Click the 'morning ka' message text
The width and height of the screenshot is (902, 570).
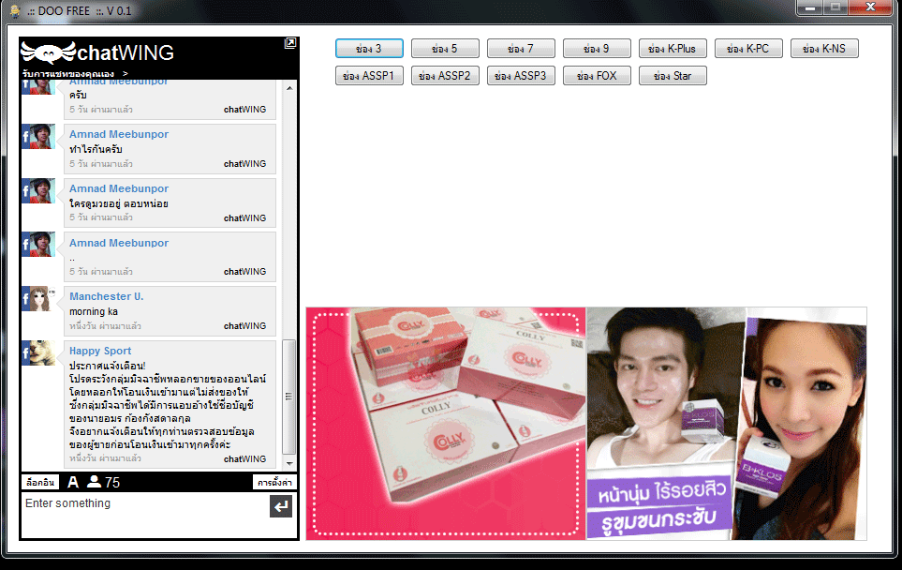tap(94, 311)
